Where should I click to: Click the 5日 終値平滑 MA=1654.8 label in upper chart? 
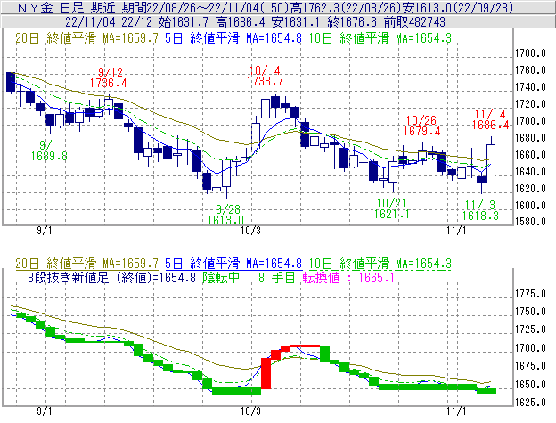[x=233, y=38]
